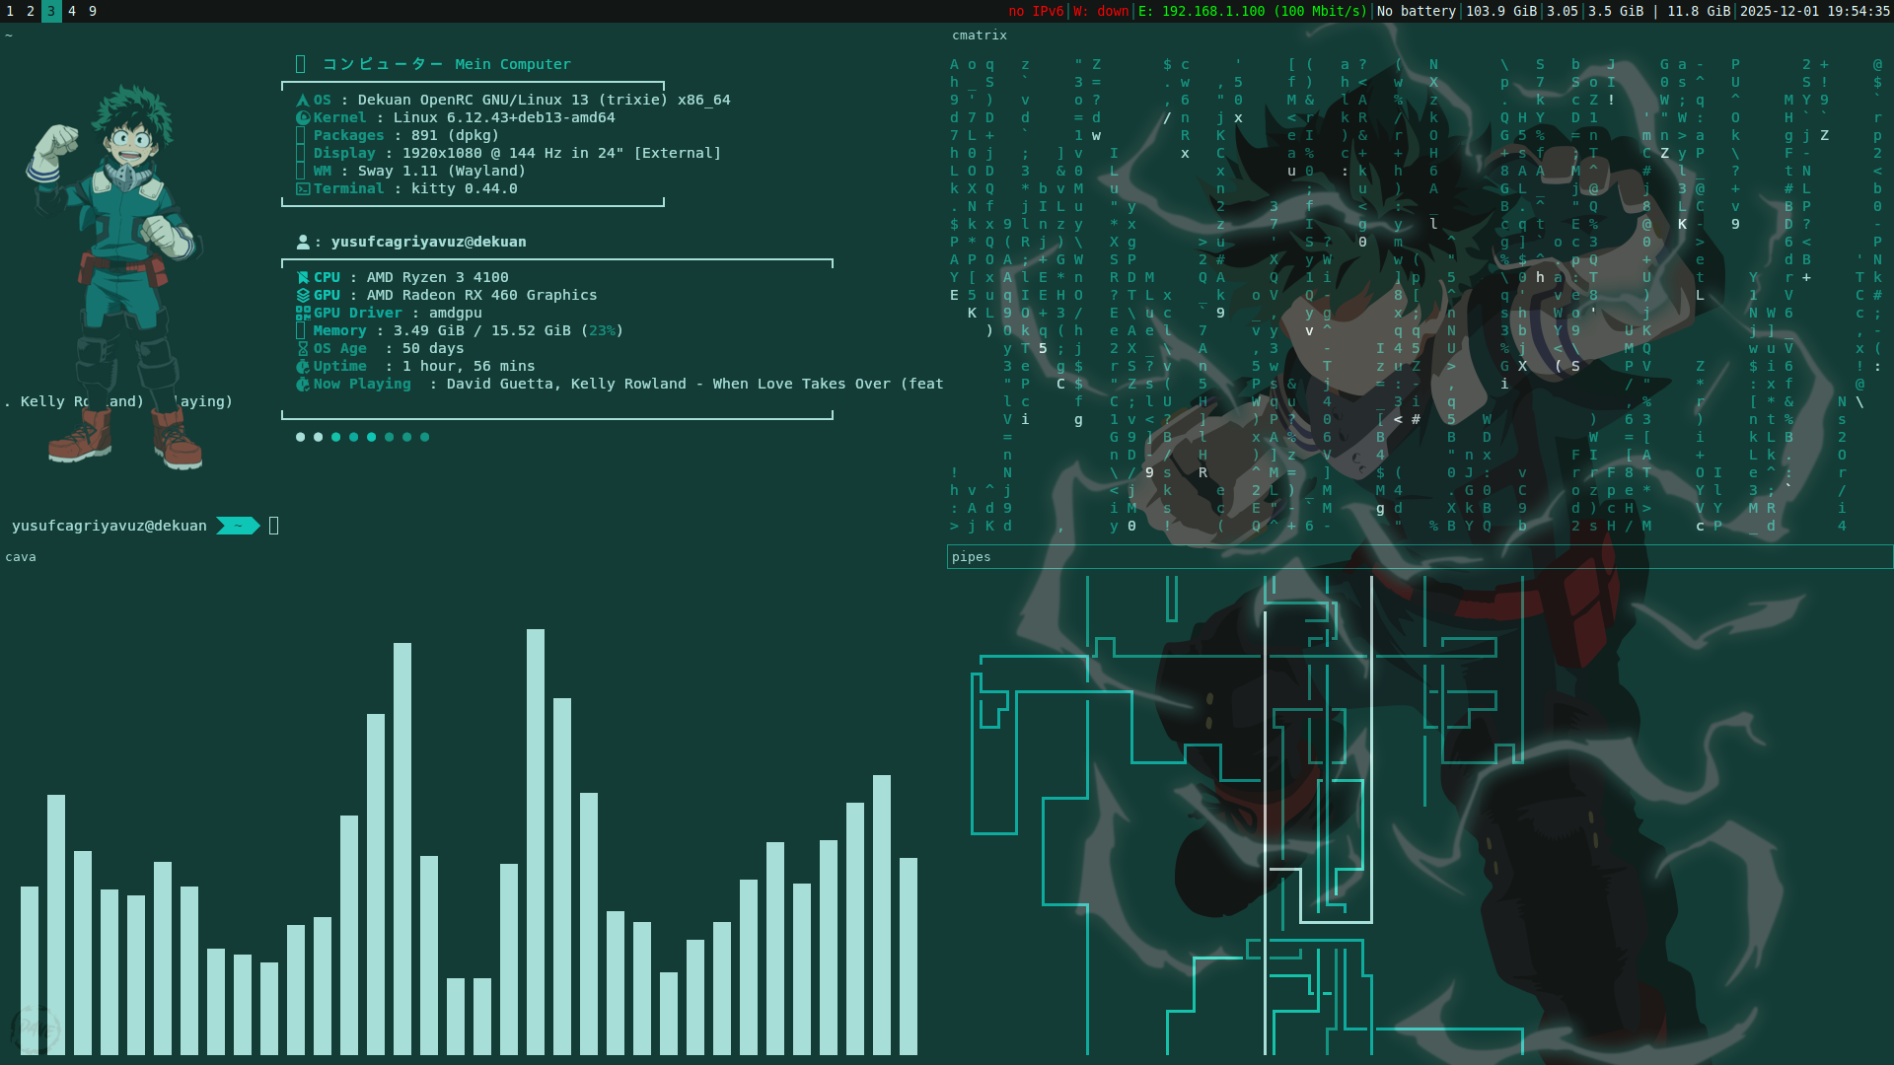The width and height of the screenshot is (1894, 1065).
Task: Click the Mein Computer heading text
Action: [513, 65]
